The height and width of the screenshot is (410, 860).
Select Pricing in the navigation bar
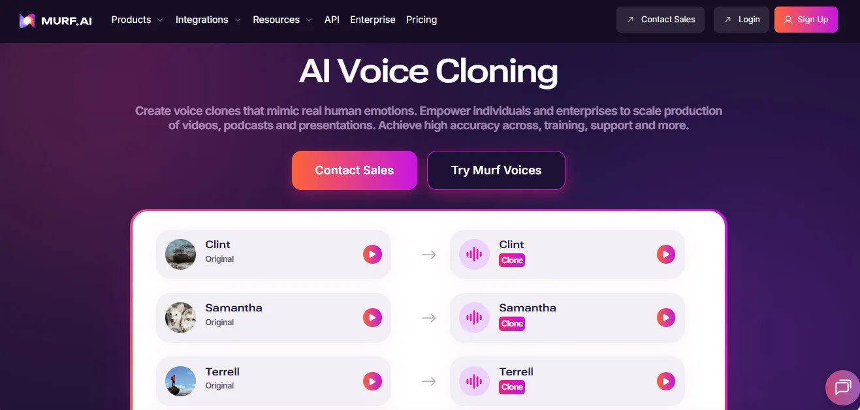pyautogui.click(x=421, y=20)
